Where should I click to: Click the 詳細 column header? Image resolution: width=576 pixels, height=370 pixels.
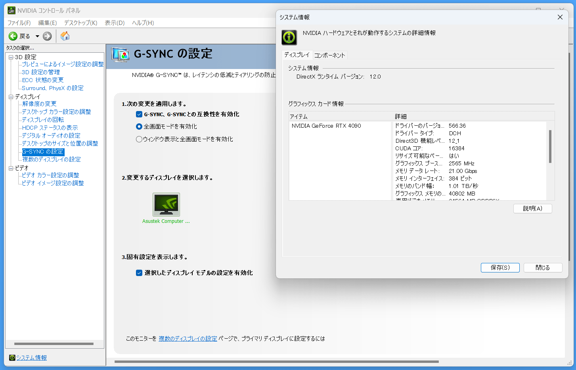coord(474,117)
